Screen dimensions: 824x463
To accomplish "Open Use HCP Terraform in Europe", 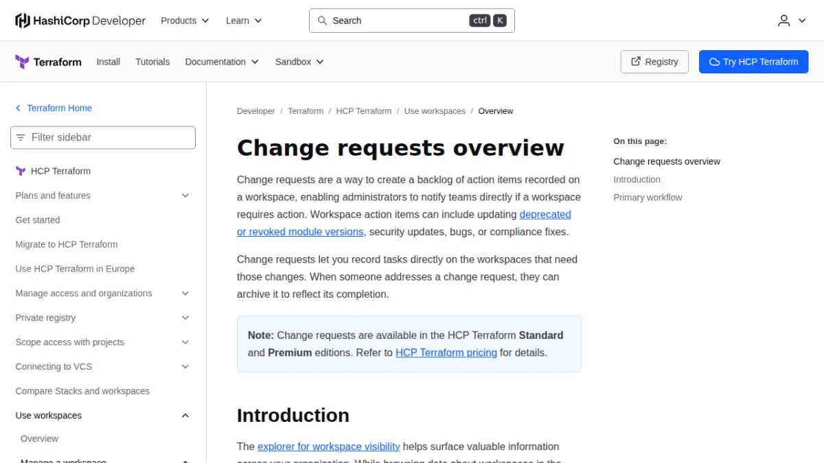I will pyautogui.click(x=75, y=269).
